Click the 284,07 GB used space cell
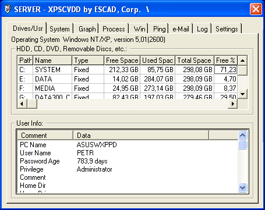The height and width of the screenshot is (210, 265). pos(158,79)
